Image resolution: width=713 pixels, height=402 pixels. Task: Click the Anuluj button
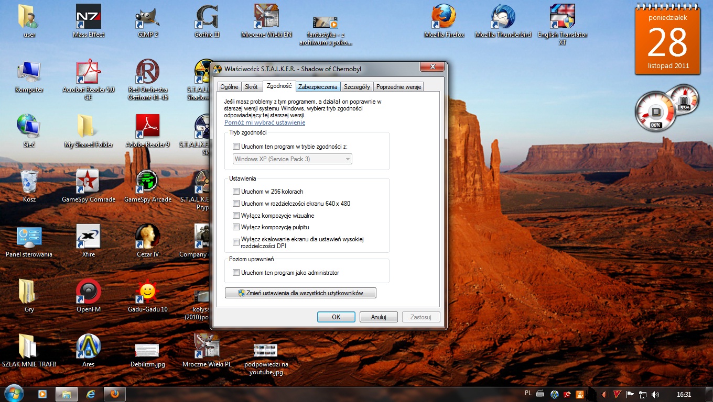pyautogui.click(x=379, y=317)
